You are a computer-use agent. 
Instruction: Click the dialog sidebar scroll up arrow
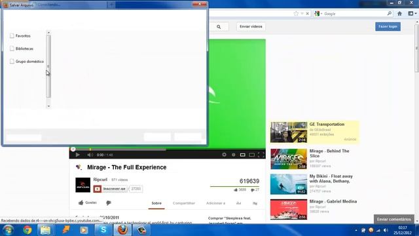click(48, 33)
